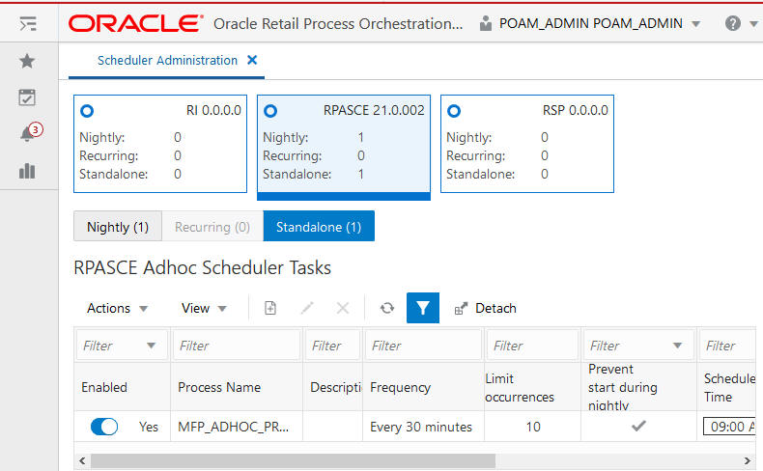Toggle the filter funnel button
This screenshot has width=763, height=471.
tap(423, 308)
